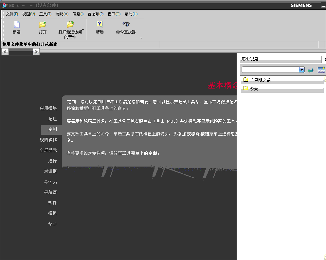Click the right scroll arrow button
This screenshot has width=326, height=260.
[36, 52]
